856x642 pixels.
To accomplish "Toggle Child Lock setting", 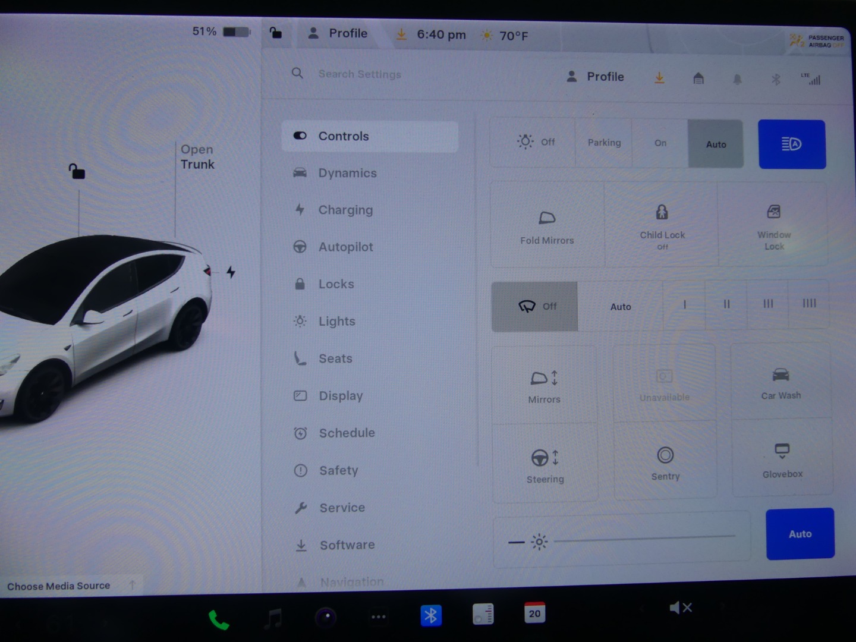I will coord(662,225).
